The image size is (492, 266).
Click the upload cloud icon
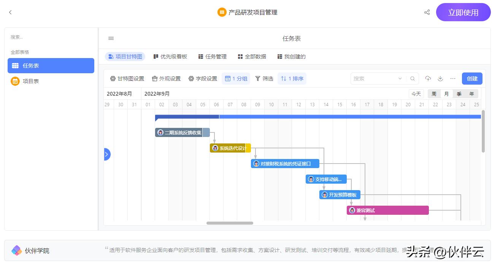coord(428,79)
